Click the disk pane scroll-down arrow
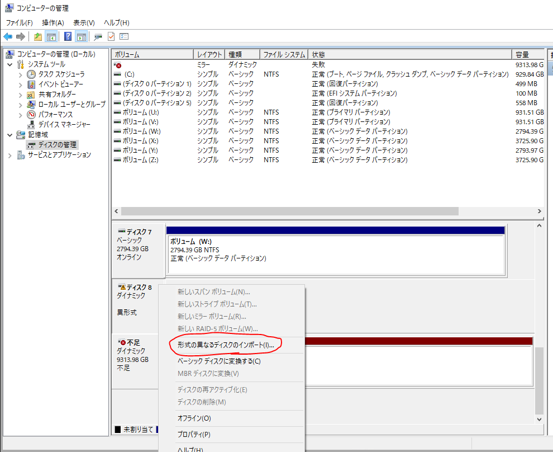 pos(539,419)
